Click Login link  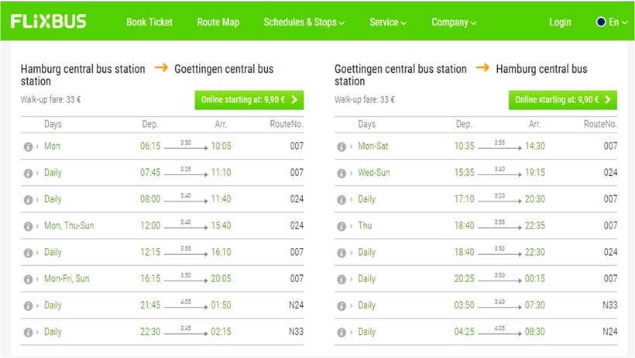[x=560, y=22]
